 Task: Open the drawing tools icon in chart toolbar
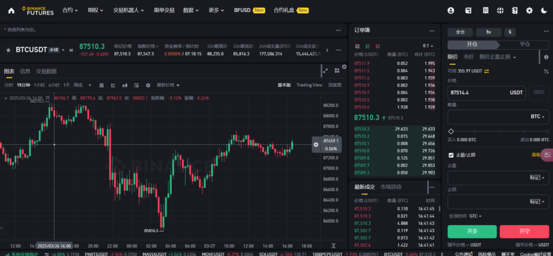pos(113,85)
